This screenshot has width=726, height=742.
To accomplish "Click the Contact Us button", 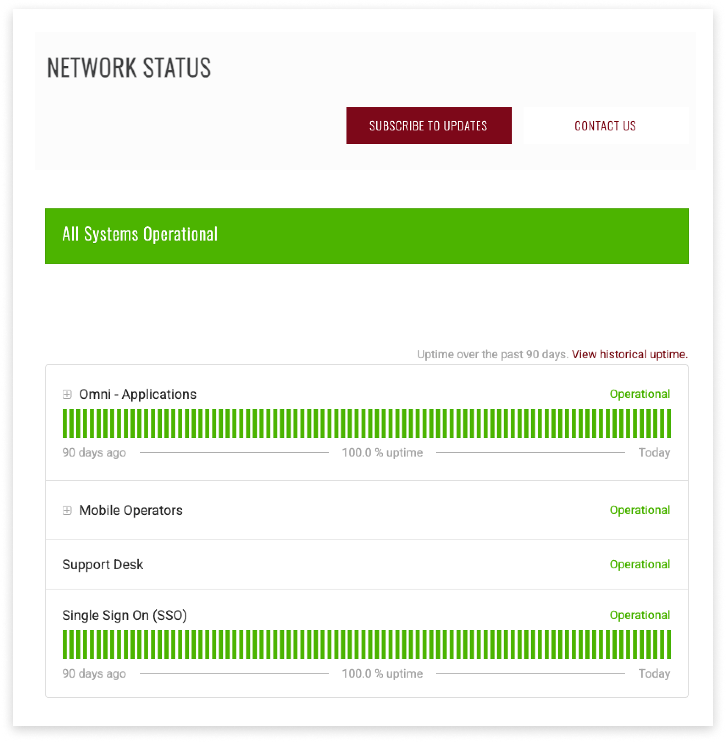I will (605, 125).
